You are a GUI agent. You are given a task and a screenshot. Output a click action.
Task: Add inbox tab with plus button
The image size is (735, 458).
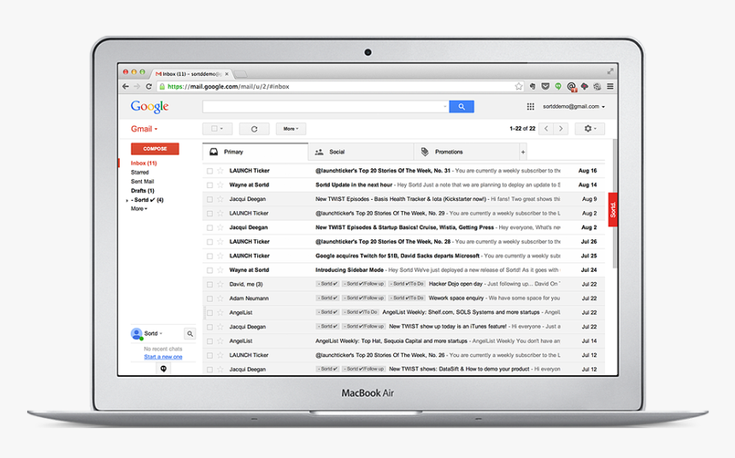[x=523, y=152]
